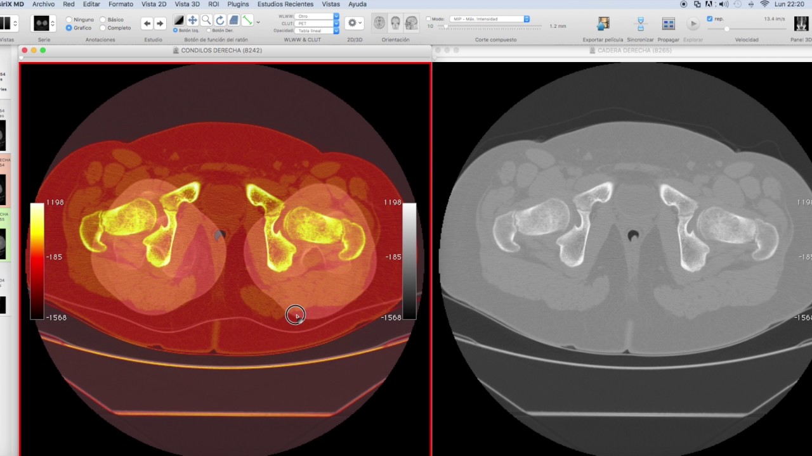Open the Plugins menu
Screen dimensions: 812x456
coord(238,4)
